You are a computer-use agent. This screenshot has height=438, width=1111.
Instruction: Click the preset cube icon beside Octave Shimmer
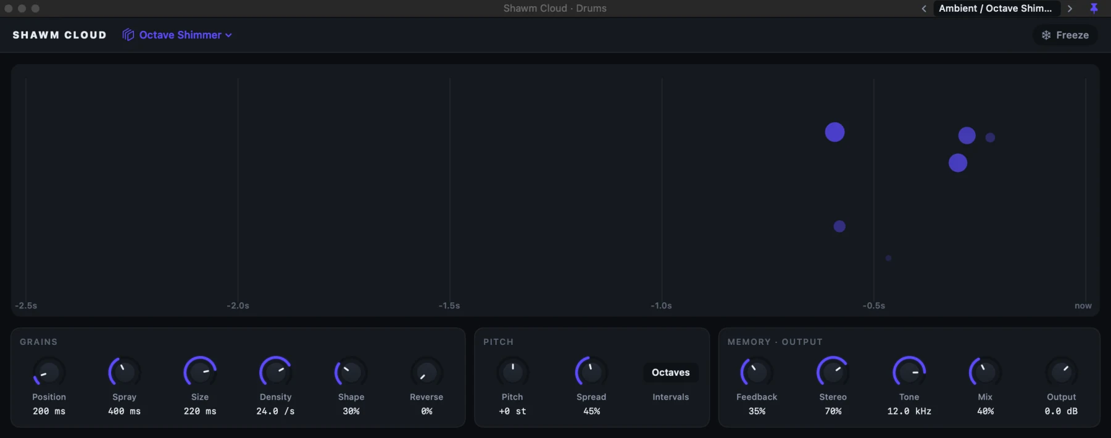[x=128, y=35]
